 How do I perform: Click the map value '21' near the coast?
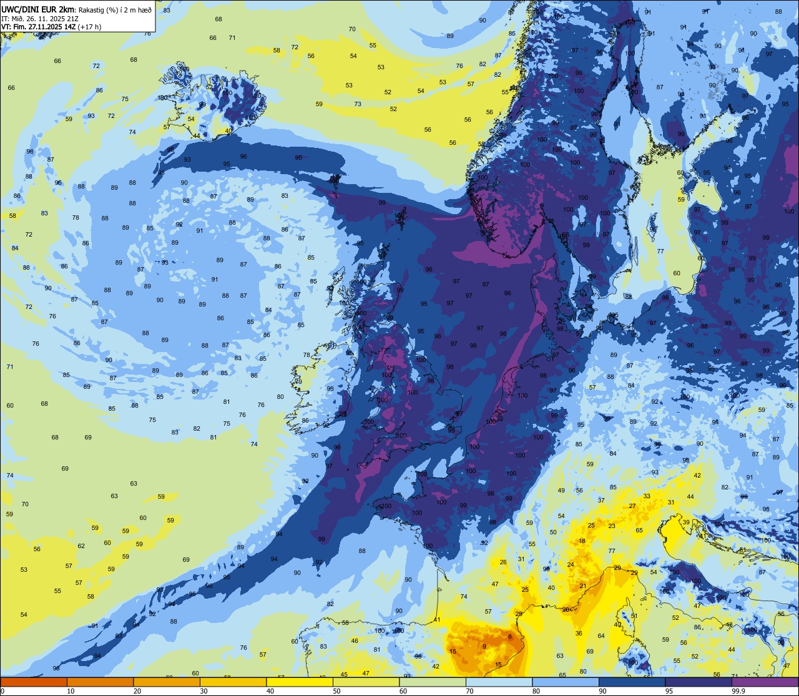click(x=582, y=586)
